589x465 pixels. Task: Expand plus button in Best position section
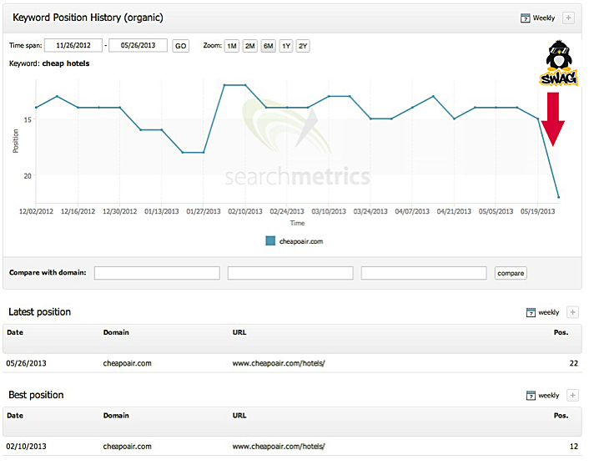point(573,395)
